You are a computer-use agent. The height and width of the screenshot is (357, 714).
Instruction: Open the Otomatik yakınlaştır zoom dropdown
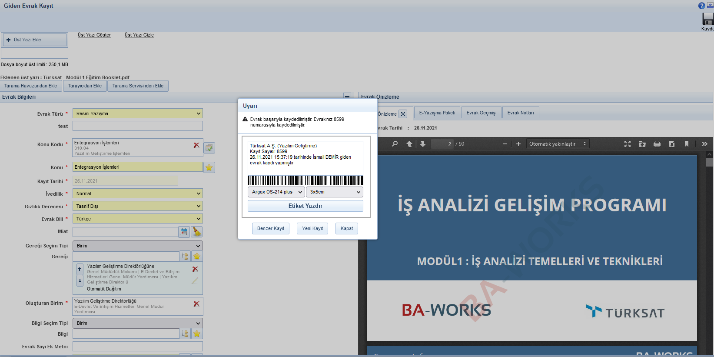pos(558,144)
